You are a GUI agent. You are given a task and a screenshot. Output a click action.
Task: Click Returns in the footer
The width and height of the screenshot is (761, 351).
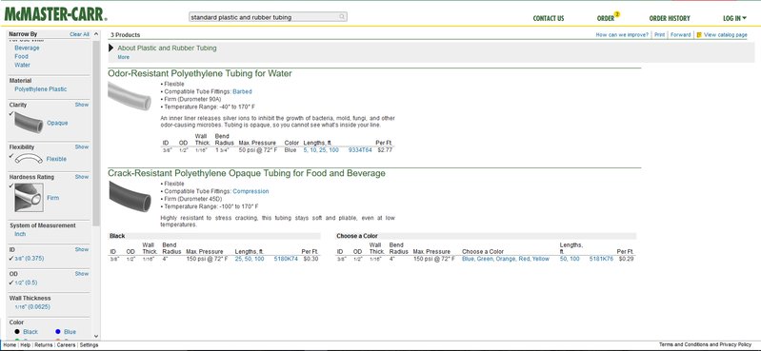click(43, 345)
